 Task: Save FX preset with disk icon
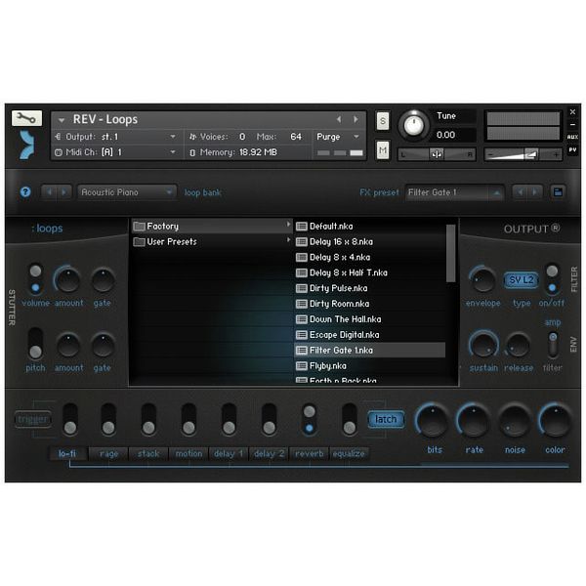click(x=558, y=192)
